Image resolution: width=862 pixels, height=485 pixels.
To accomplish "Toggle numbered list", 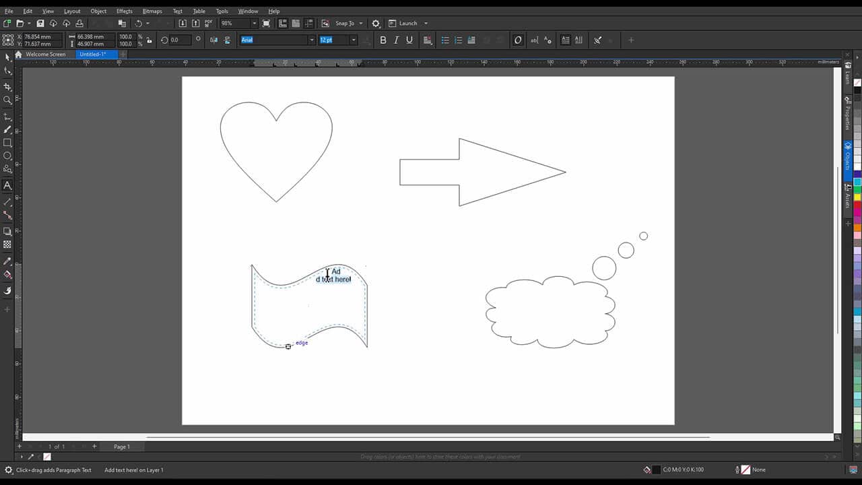I will coord(458,40).
